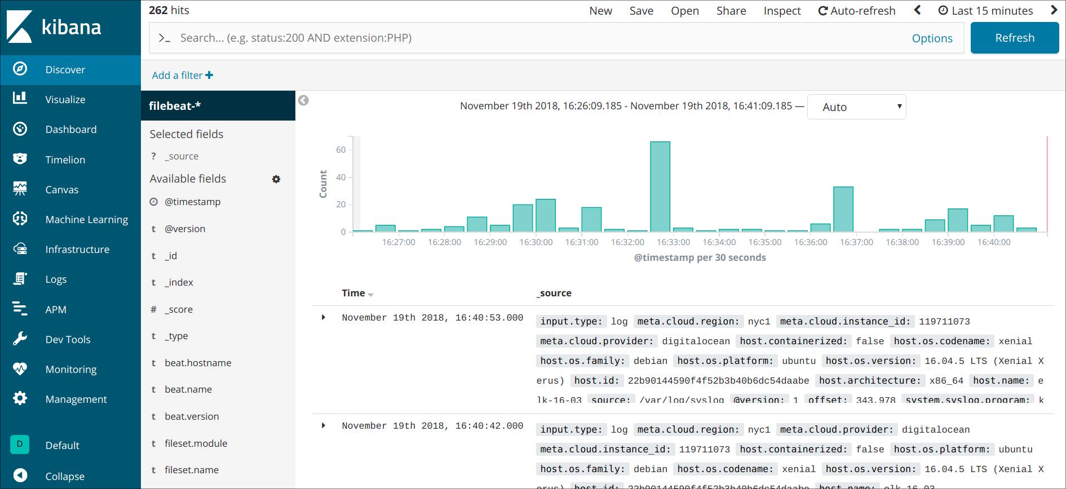Select the beat.version field
The height and width of the screenshot is (489, 1066).
pos(192,416)
